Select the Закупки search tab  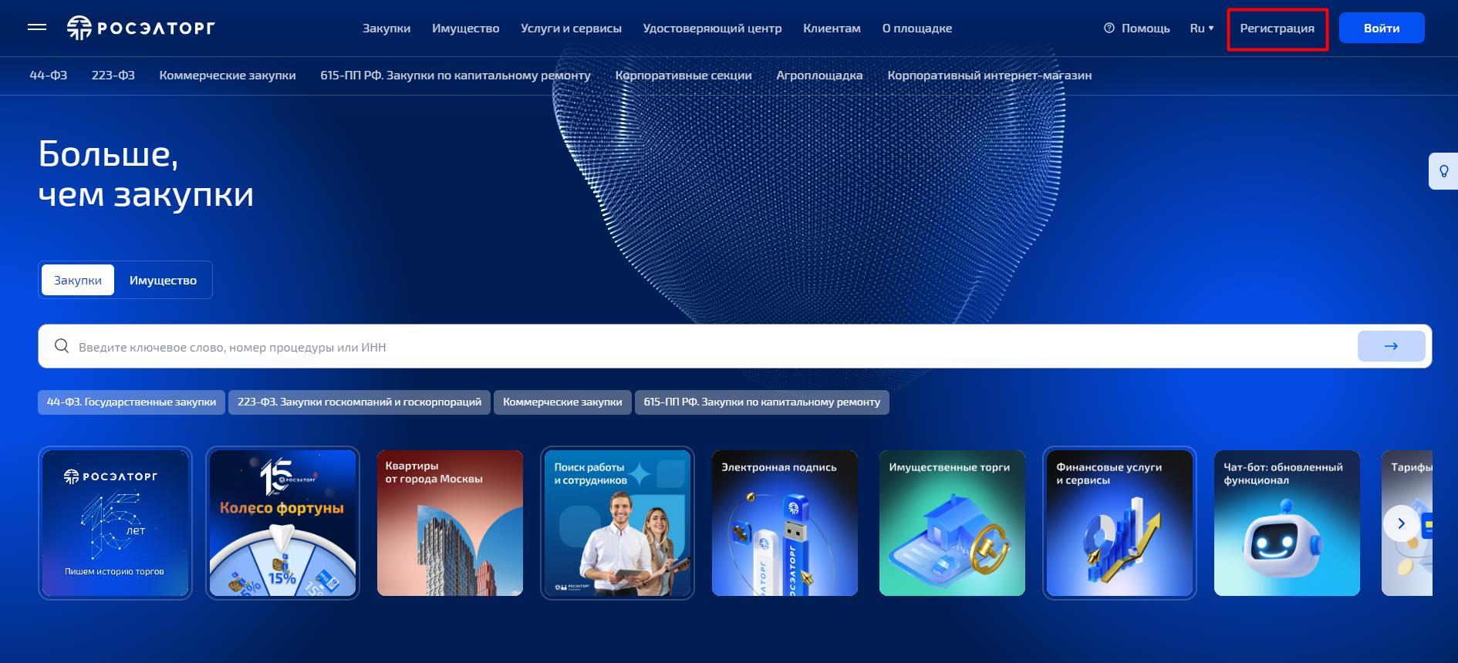78,280
